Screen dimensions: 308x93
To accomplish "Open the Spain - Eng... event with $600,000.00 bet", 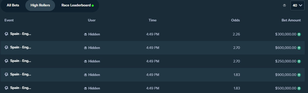I will tap(20, 47).
